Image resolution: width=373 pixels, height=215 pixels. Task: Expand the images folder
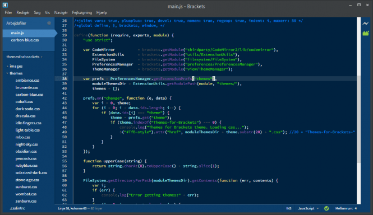16,66
